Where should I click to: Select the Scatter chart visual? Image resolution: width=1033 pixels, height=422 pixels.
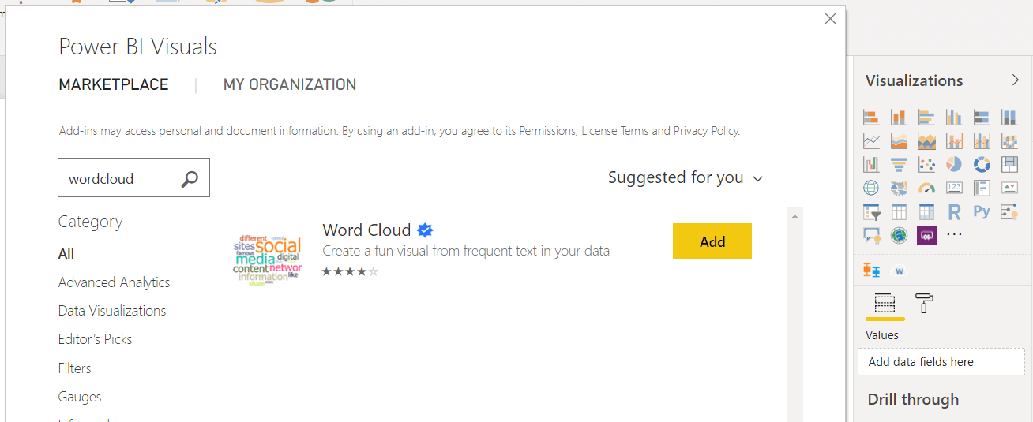[x=926, y=165]
